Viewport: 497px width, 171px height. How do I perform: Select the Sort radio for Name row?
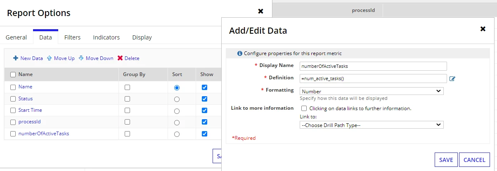point(177,88)
